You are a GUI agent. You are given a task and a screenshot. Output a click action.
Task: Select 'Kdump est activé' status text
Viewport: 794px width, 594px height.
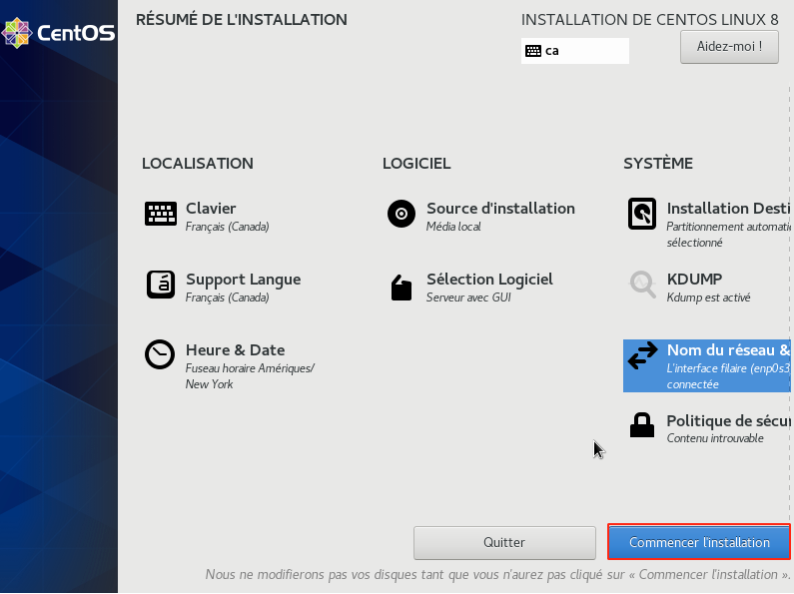(708, 297)
